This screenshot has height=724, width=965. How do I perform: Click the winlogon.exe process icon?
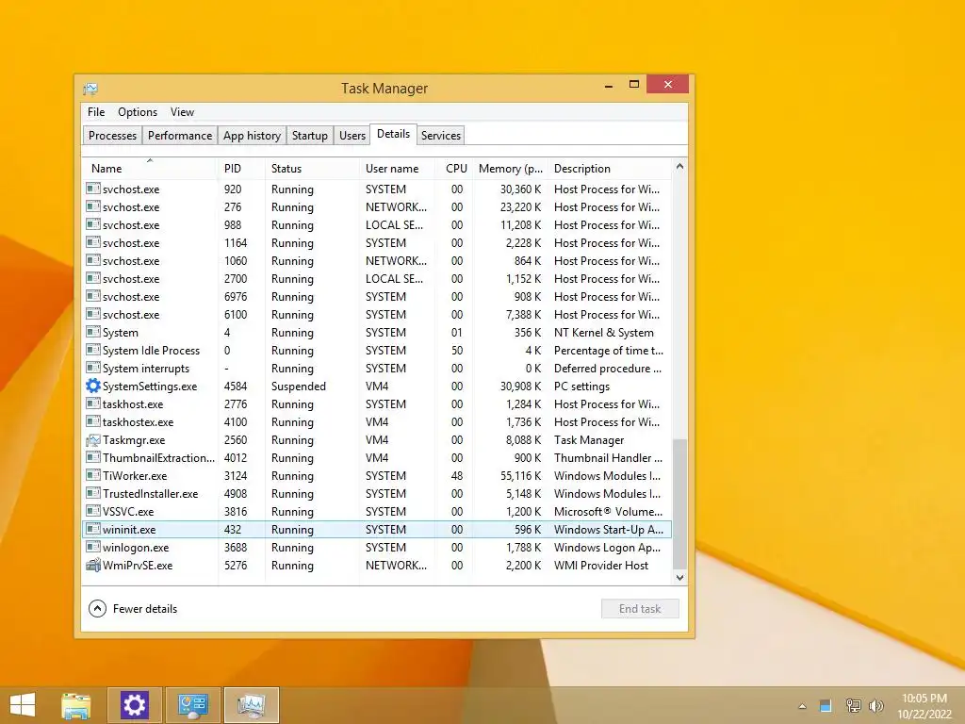point(93,548)
